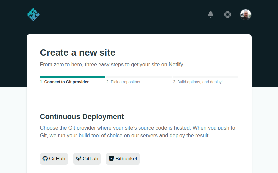The image size is (278, 173).
Task: Open the user avatar menu
Action: pos(246,14)
